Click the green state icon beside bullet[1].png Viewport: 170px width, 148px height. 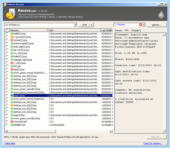[x=12, y=34]
